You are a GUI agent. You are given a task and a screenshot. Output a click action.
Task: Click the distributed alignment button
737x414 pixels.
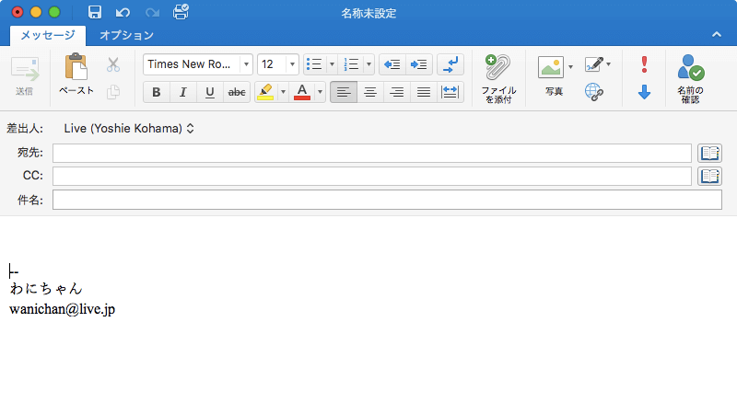click(450, 92)
